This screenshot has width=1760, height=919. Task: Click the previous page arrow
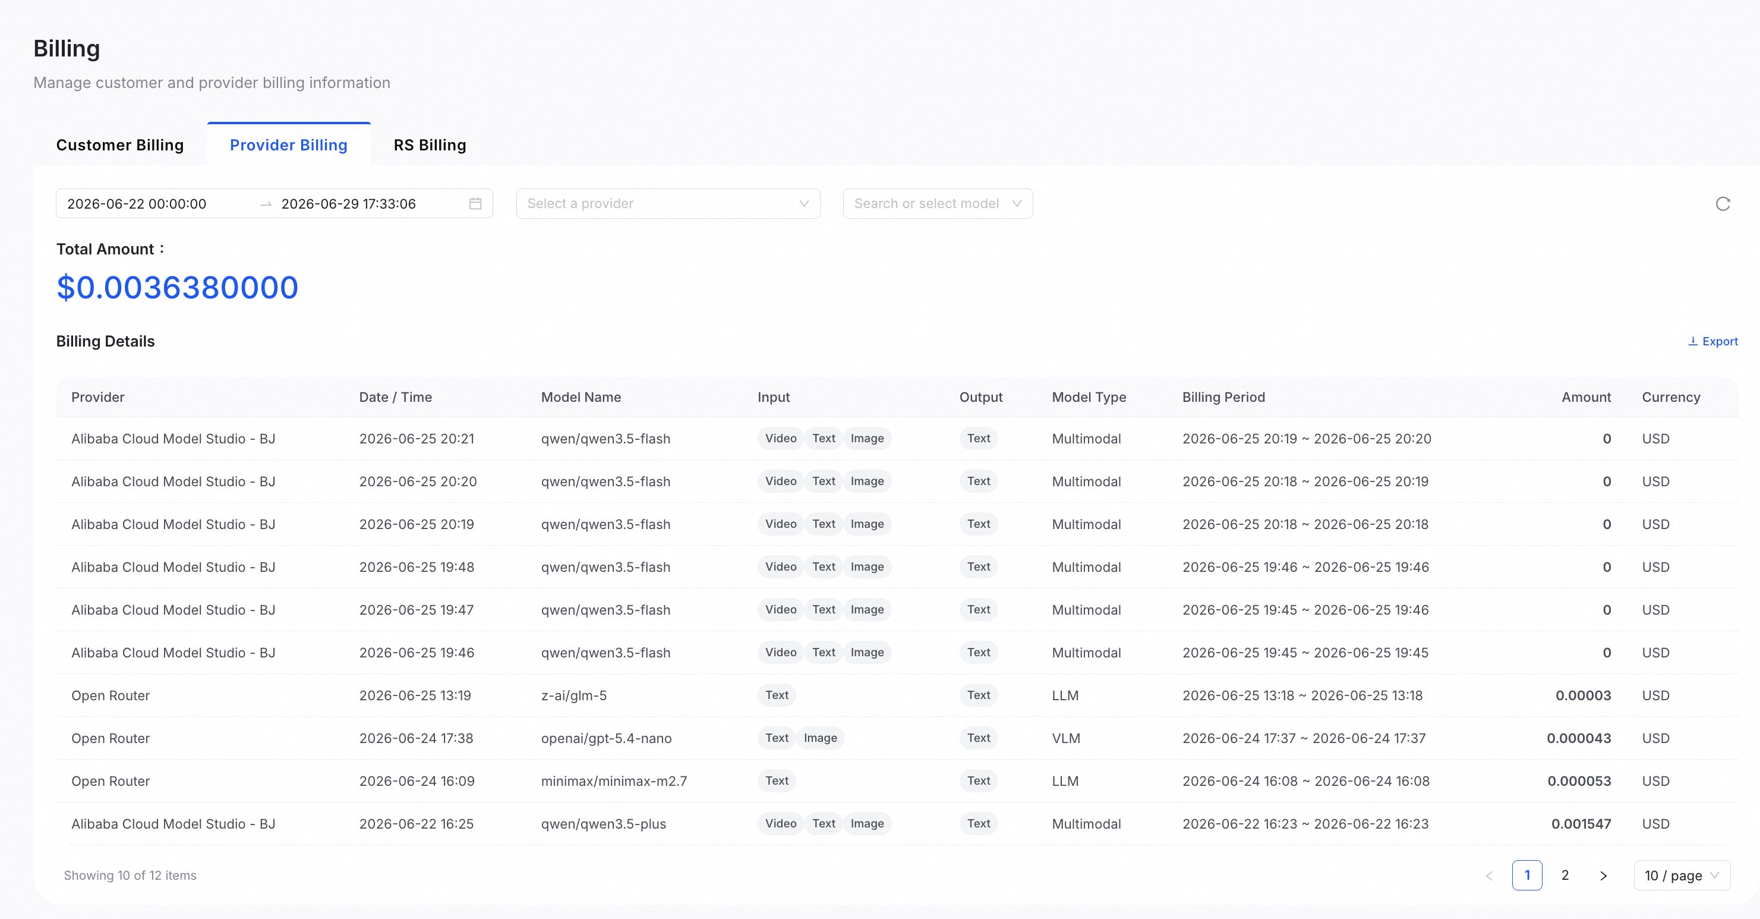click(x=1489, y=875)
